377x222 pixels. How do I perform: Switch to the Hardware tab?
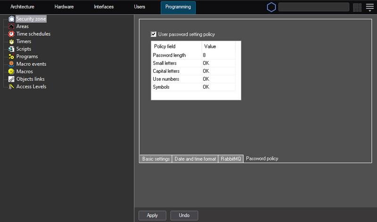64,7
